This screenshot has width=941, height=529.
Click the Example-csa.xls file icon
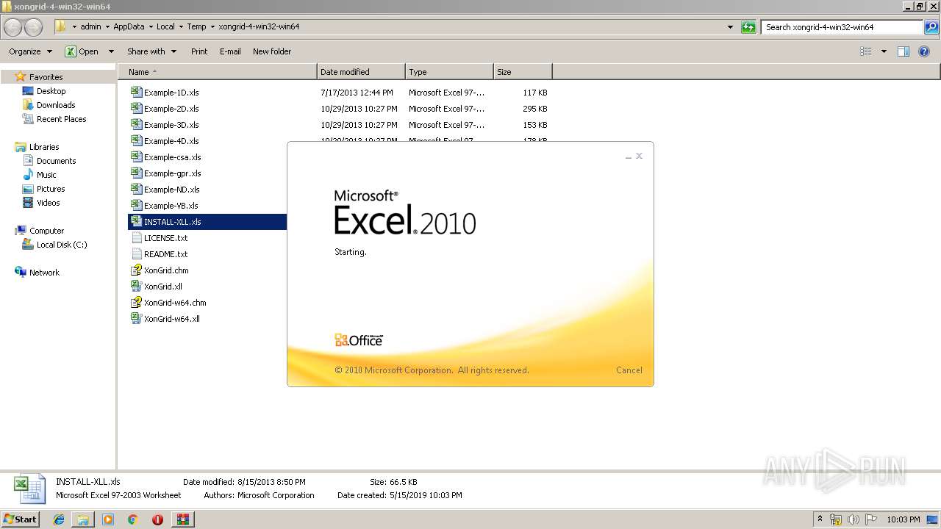coord(136,156)
